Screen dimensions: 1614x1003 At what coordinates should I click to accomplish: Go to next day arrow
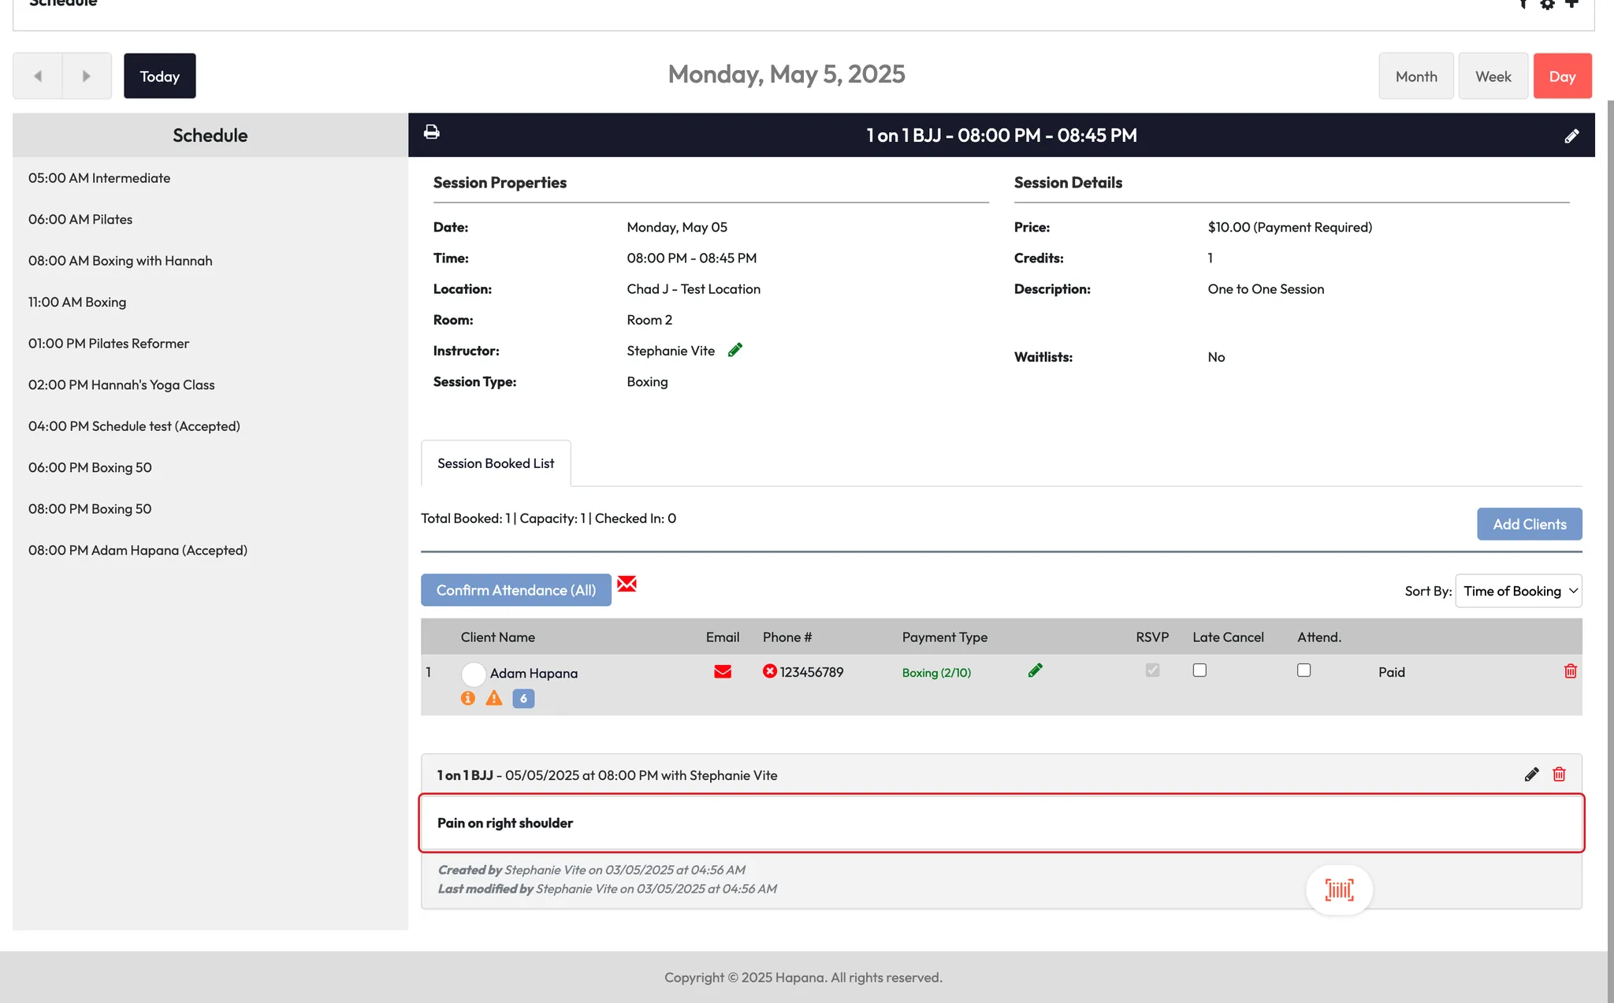click(87, 76)
